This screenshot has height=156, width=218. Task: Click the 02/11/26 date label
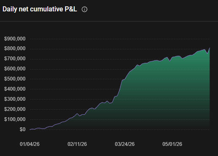point(77,144)
